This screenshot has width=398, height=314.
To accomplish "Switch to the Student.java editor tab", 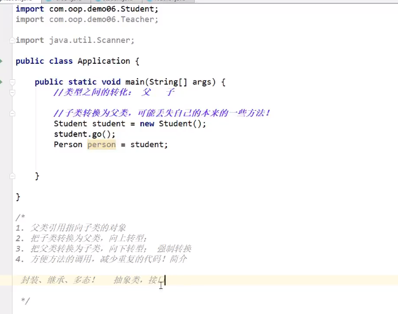I will (117, 1).
